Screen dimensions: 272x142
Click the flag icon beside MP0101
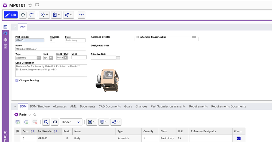(x=37, y=5)
